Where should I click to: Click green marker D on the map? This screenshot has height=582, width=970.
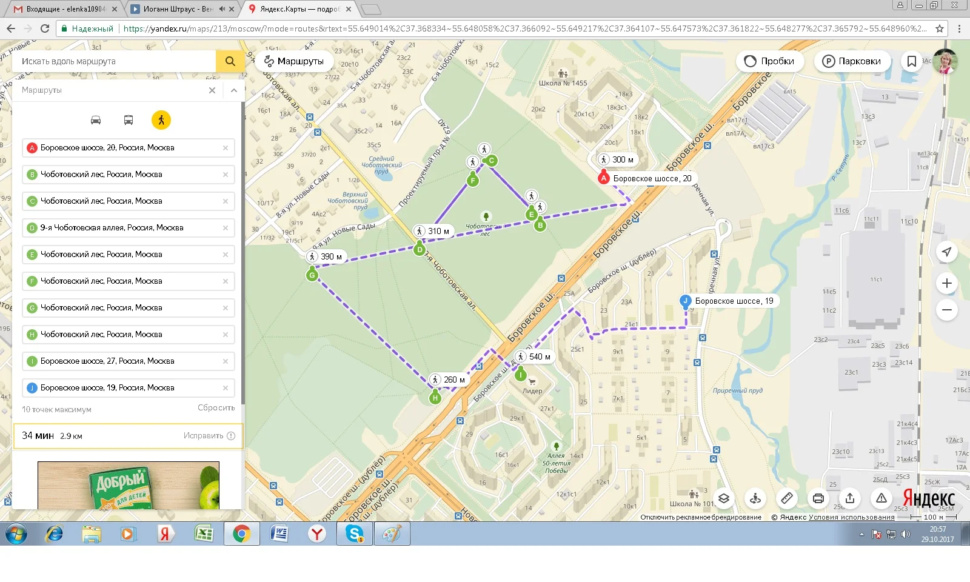tap(420, 249)
